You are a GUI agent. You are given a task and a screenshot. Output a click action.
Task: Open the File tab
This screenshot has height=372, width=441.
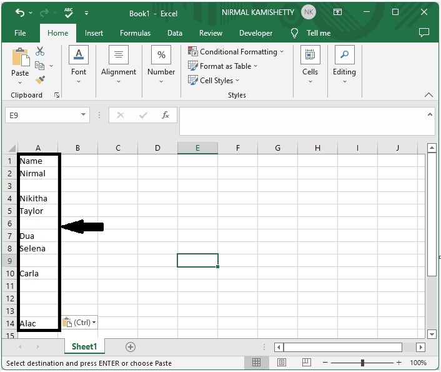click(x=20, y=33)
